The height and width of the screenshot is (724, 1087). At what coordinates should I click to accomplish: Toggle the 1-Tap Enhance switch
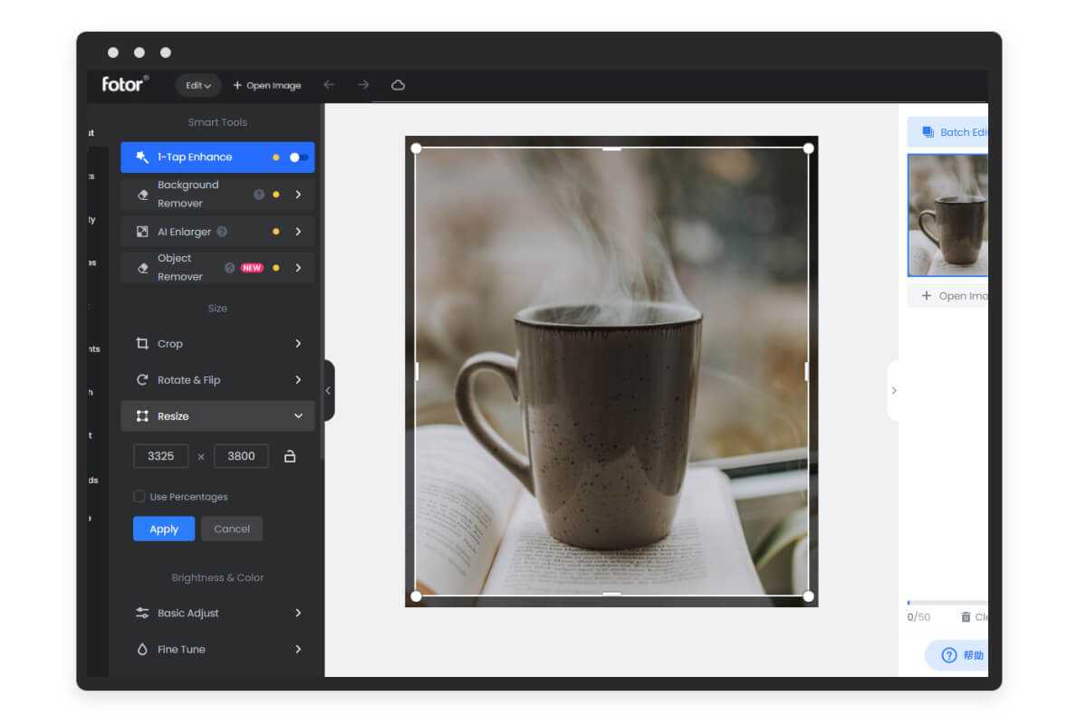pos(298,157)
